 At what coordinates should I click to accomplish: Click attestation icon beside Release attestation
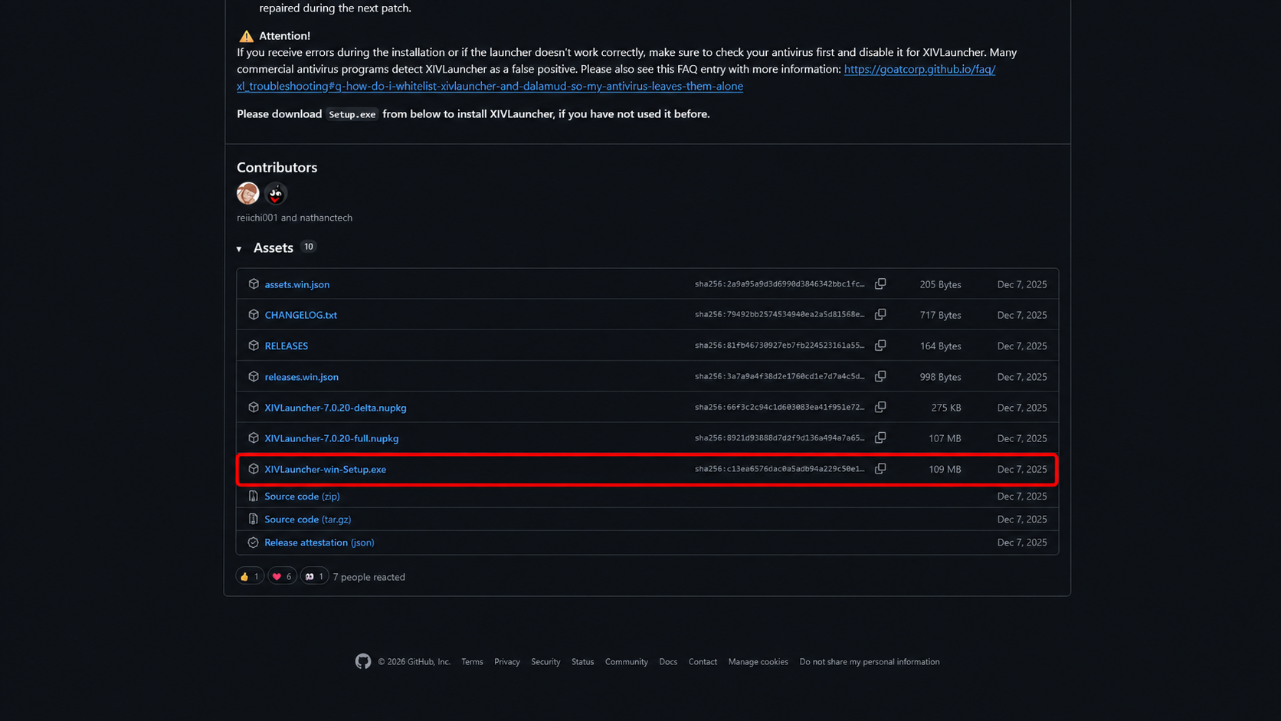coord(254,542)
